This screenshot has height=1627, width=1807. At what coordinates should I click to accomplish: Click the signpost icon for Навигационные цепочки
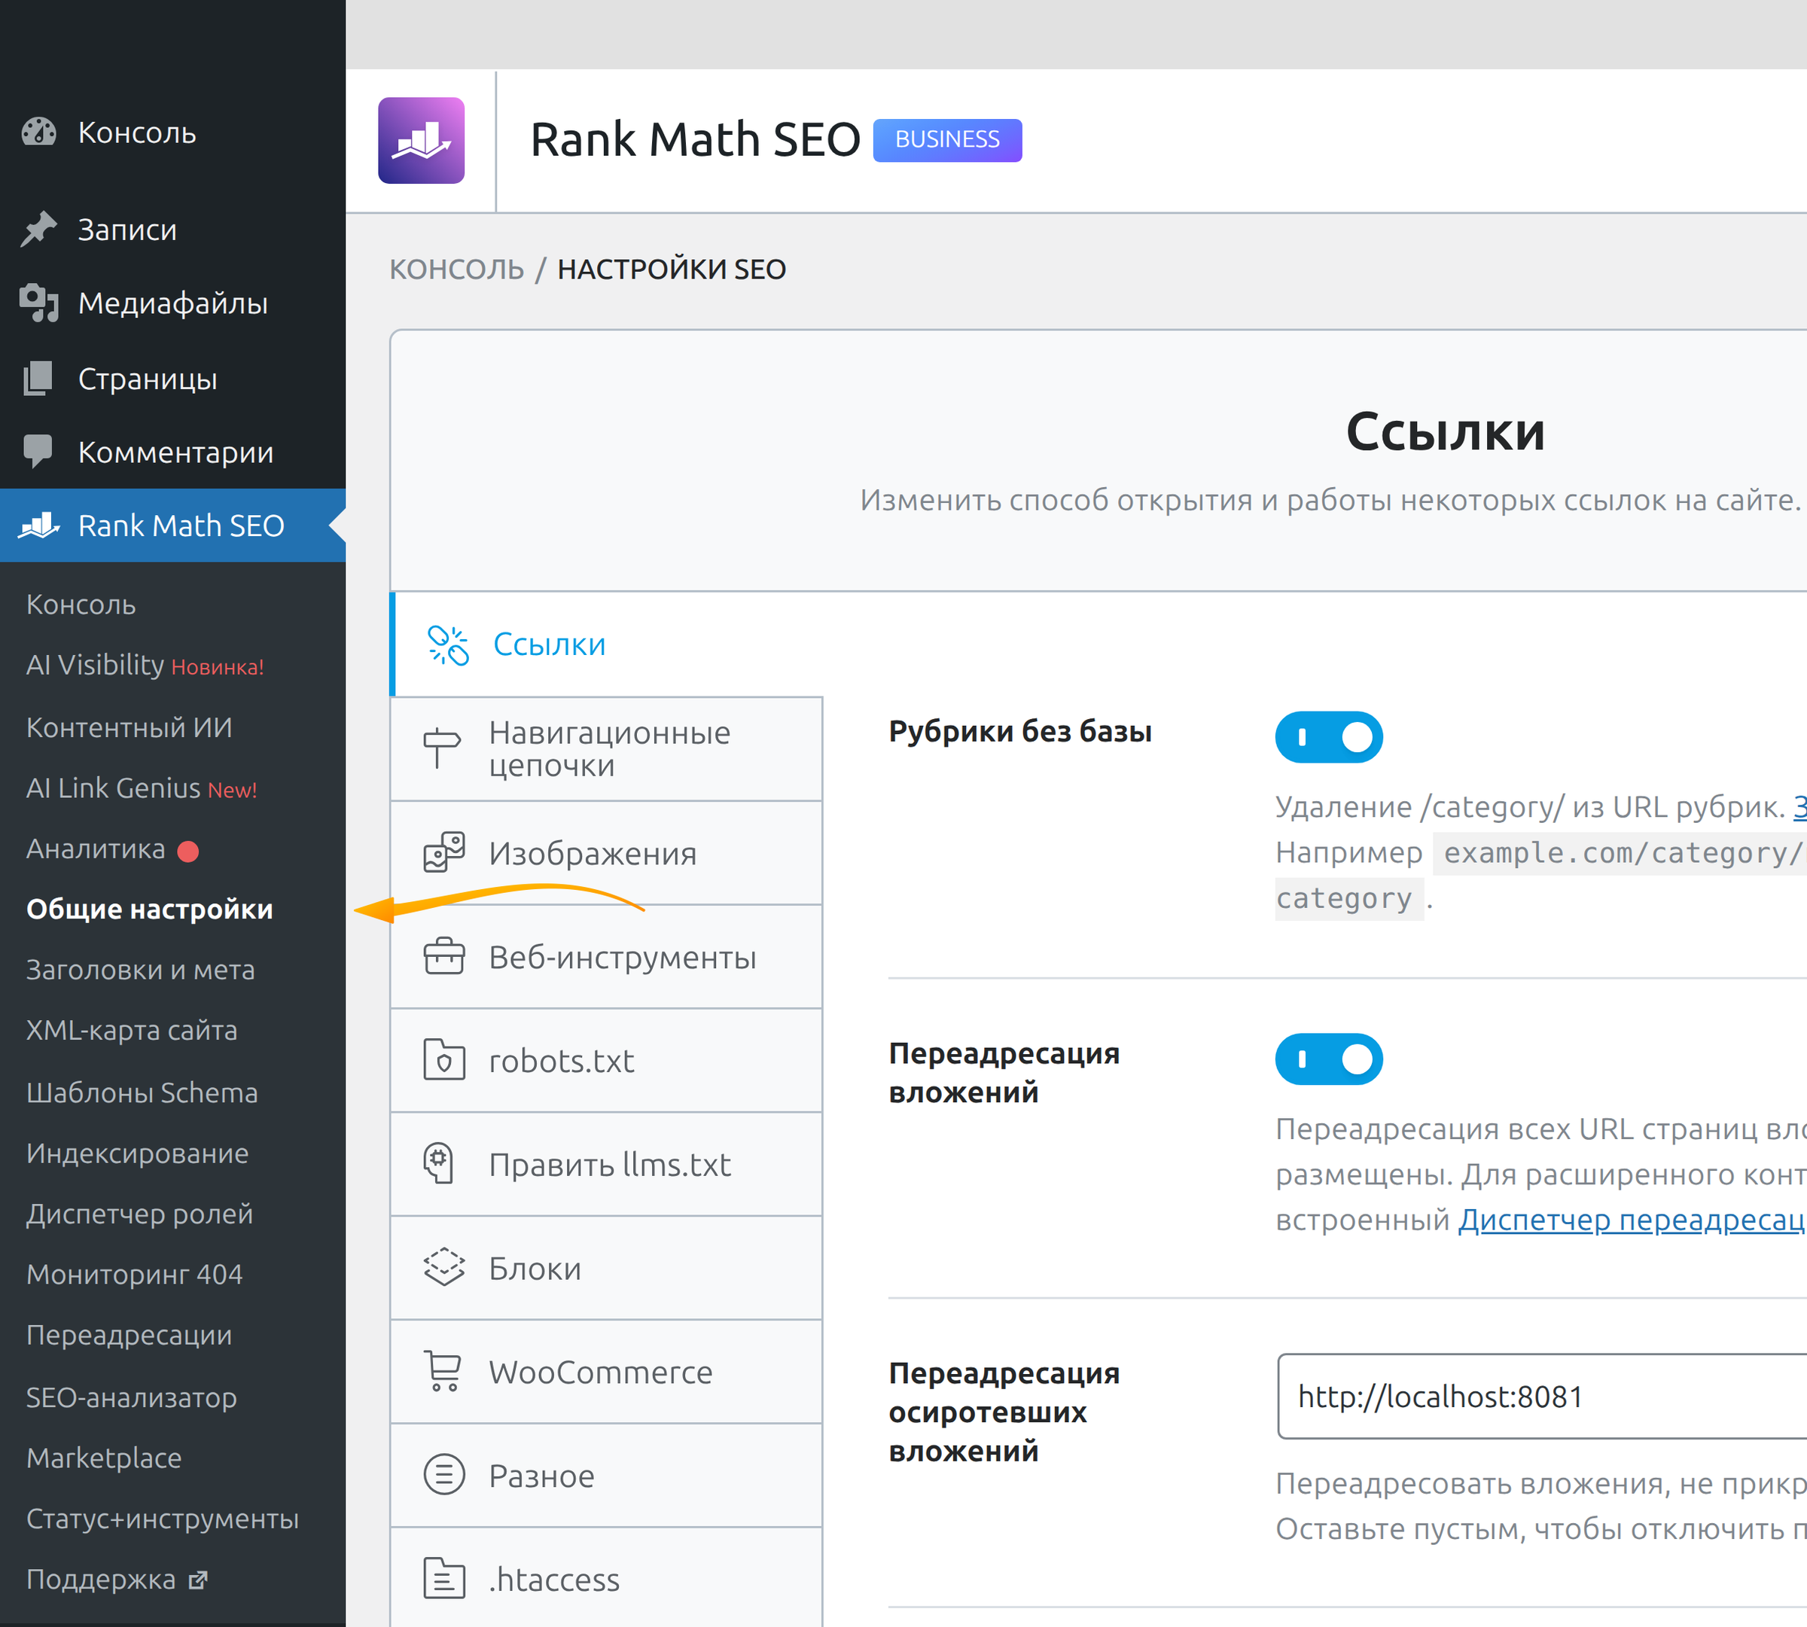[x=442, y=748]
